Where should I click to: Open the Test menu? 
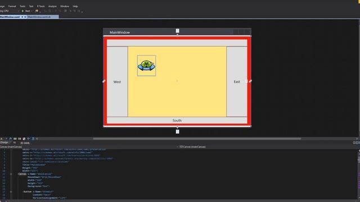[31, 6]
